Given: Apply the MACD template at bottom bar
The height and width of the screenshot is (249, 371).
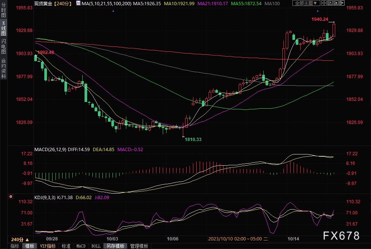Looking at the screenshot, I should 81,246.
